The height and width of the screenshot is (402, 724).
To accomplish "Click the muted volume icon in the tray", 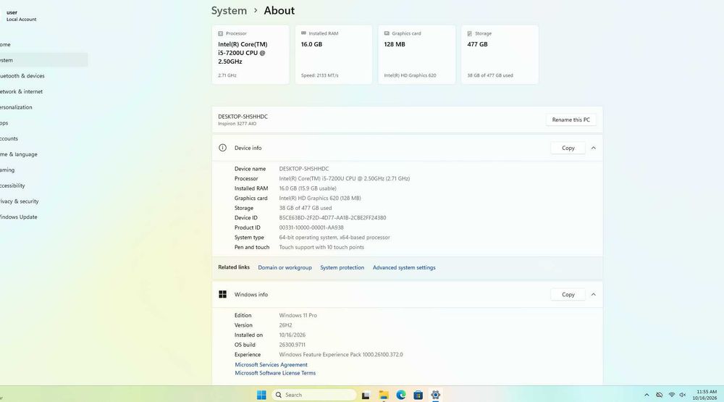I will [x=683, y=395].
